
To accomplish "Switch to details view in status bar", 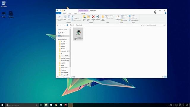I will coord(163,77).
